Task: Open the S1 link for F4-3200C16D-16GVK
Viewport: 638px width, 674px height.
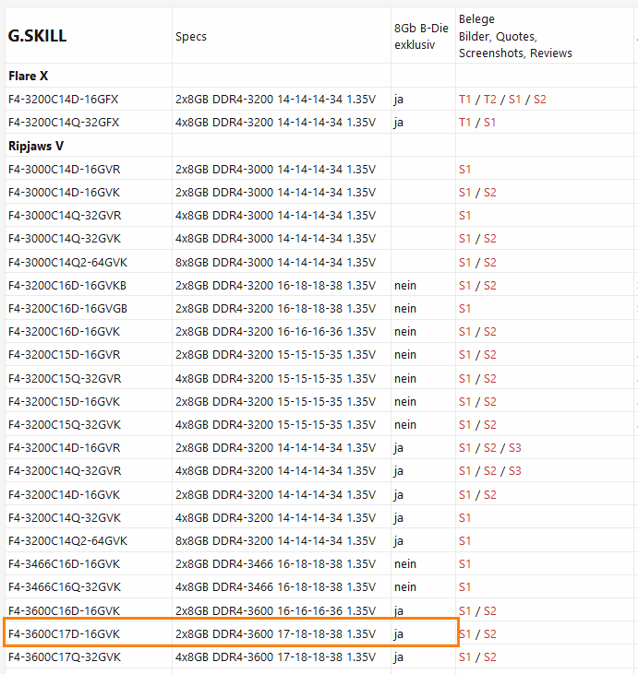Action: (465, 332)
